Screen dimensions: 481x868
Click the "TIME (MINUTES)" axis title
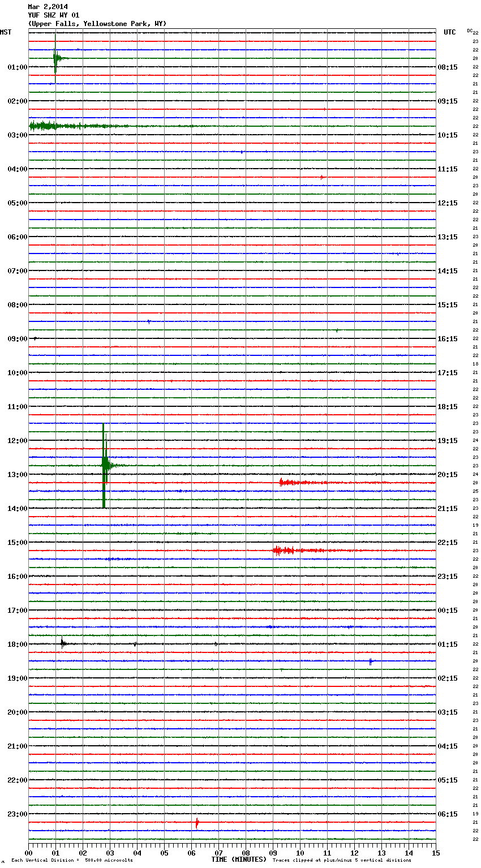click(239, 860)
